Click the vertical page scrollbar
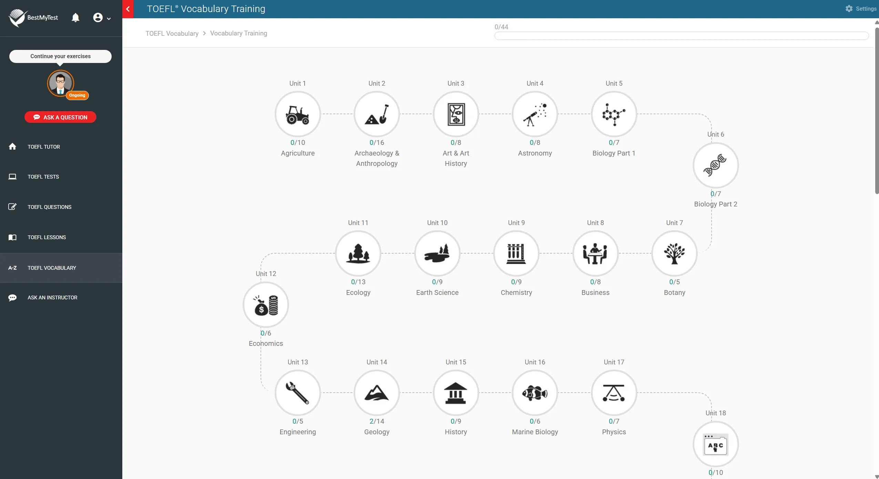Viewport: 879px width, 479px height. click(877, 110)
